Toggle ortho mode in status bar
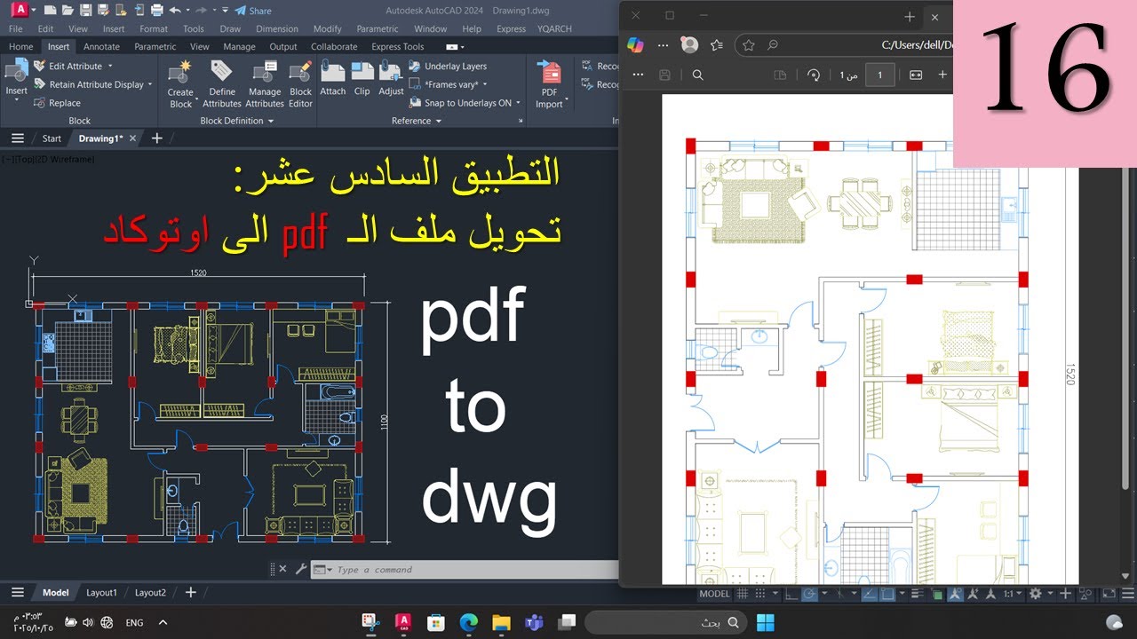 [x=791, y=595]
